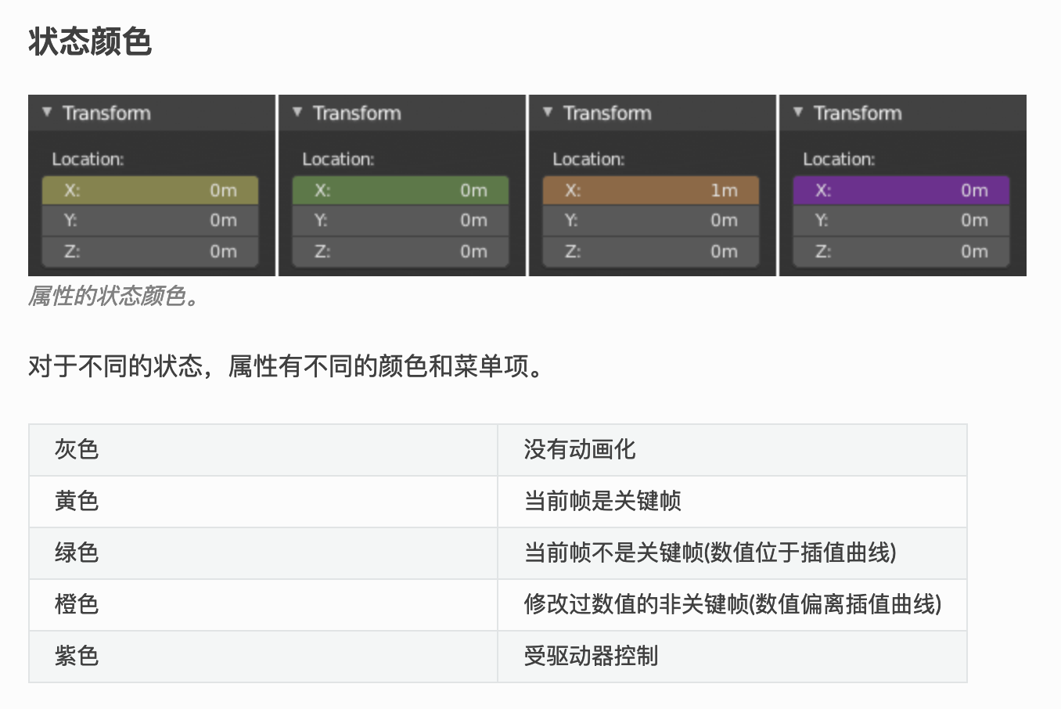The width and height of the screenshot is (1061, 709).
Task: Click Y field below the orange X field
Action: click(650, 221)
